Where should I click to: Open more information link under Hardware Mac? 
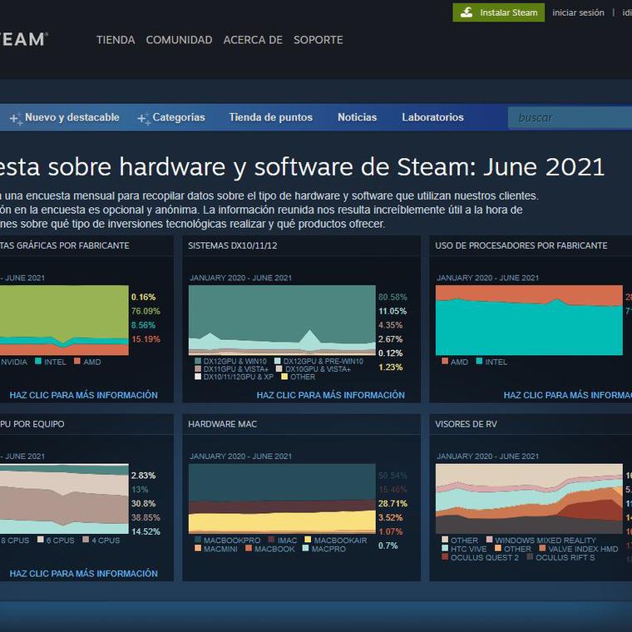(301, 573)
